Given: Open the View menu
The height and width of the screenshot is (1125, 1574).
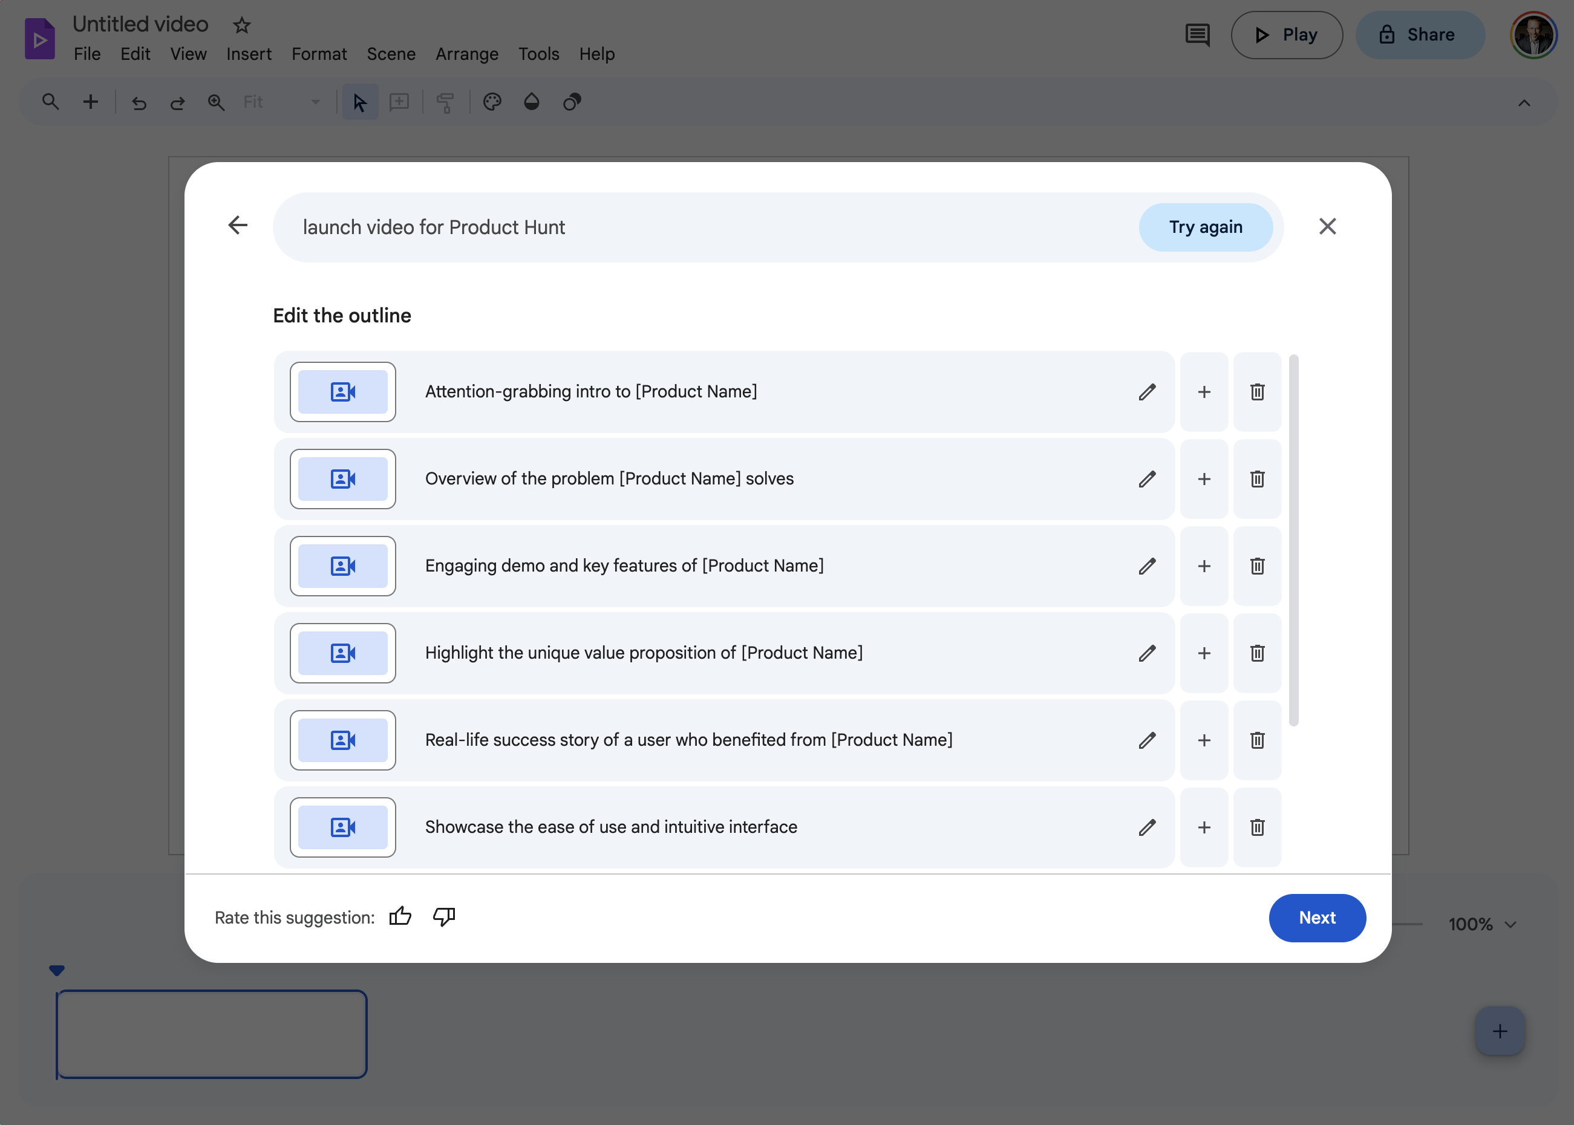Looking at the screenshot, I should point(188,54).
